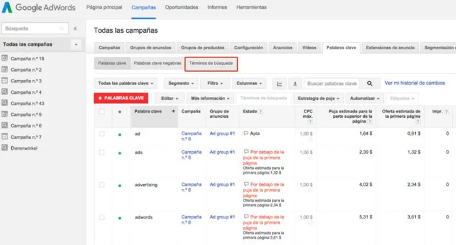
Task: Click the download report icon
Action: 295,83
